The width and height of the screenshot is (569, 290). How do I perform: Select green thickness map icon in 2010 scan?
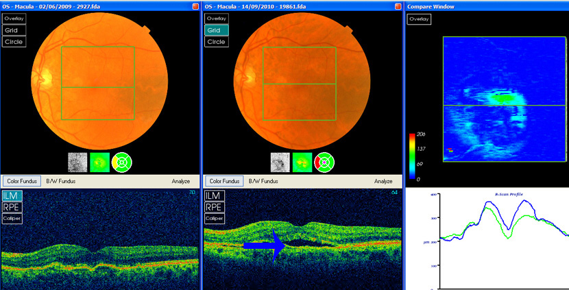coord(302,162)
